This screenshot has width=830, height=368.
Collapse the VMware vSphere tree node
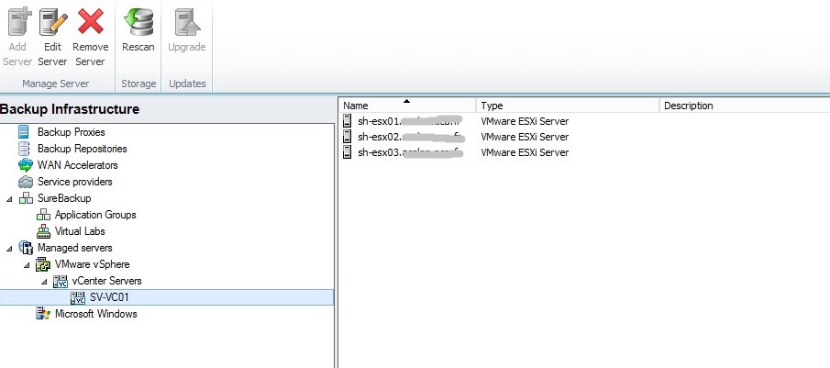point(27,264)
